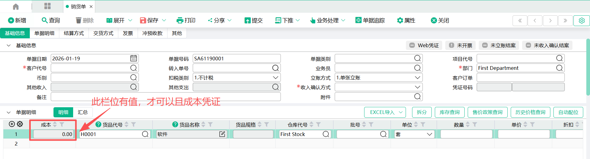Viewport: 590px width, 159px height.
Task: Click the home icon in top bar
Action: point(16,6)
